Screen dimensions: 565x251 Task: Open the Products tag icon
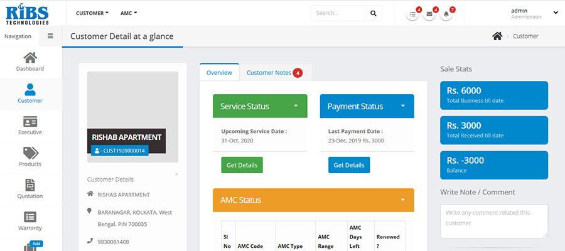coord(30,153)
